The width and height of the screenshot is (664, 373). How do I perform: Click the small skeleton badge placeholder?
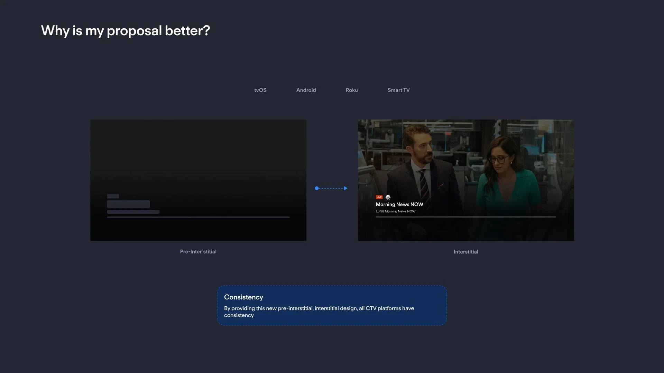click(113, 196)
